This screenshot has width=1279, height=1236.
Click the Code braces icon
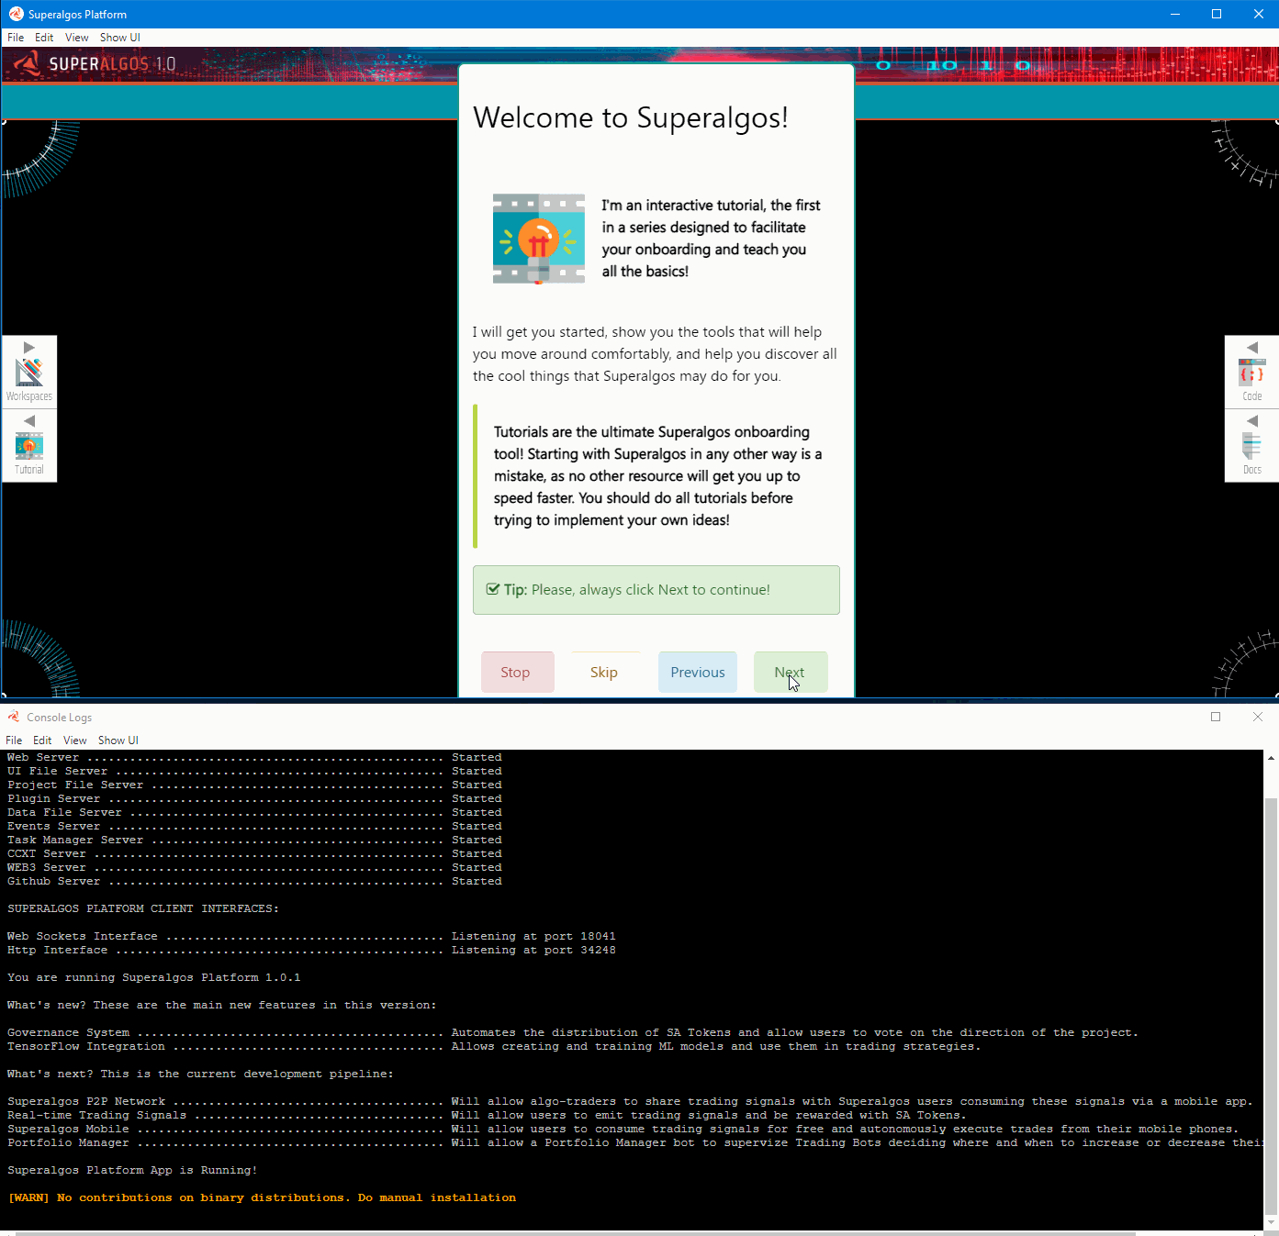1252,373
